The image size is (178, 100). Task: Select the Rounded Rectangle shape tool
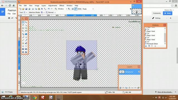pyautogui.click(x=26, y=49)
